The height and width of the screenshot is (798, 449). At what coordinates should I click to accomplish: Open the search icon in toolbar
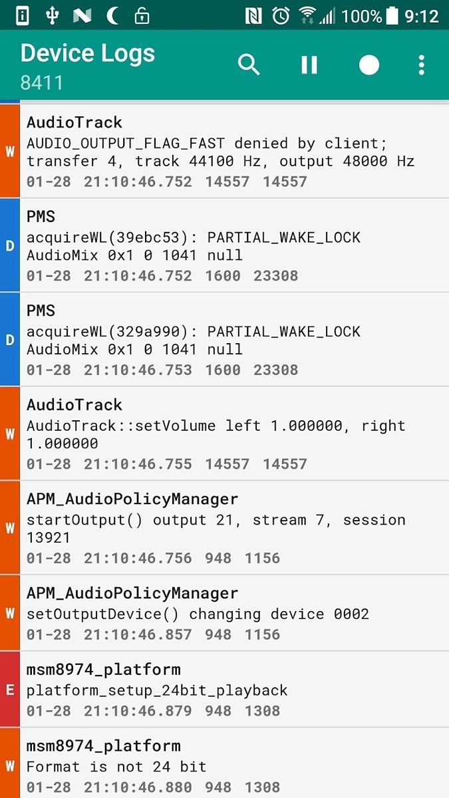pyautogui.click(x=249, y=65)
